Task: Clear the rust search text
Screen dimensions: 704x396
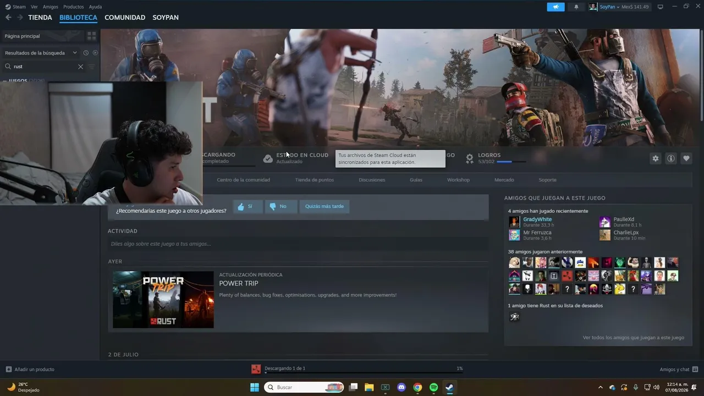Action: click(x=80, y=67)
